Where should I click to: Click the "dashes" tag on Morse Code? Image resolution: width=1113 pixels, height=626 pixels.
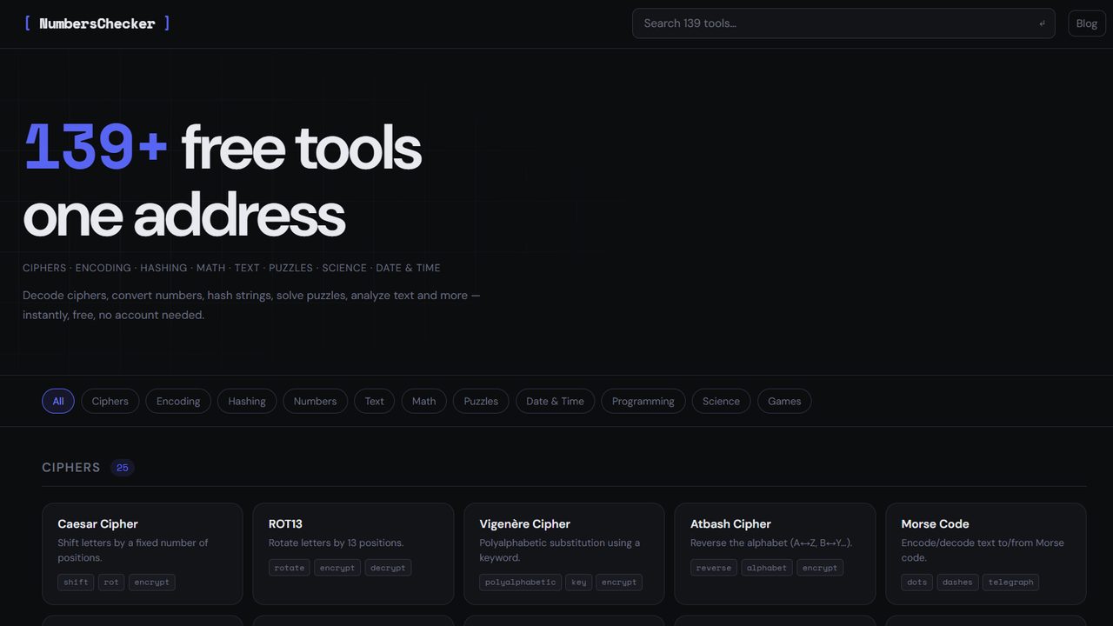tap(957, 583)
